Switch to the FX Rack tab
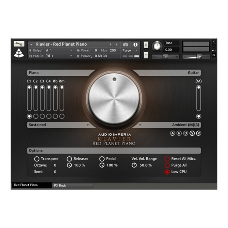Image resolution: width=228 pixels, height=228 pixels. click(73, 186)
